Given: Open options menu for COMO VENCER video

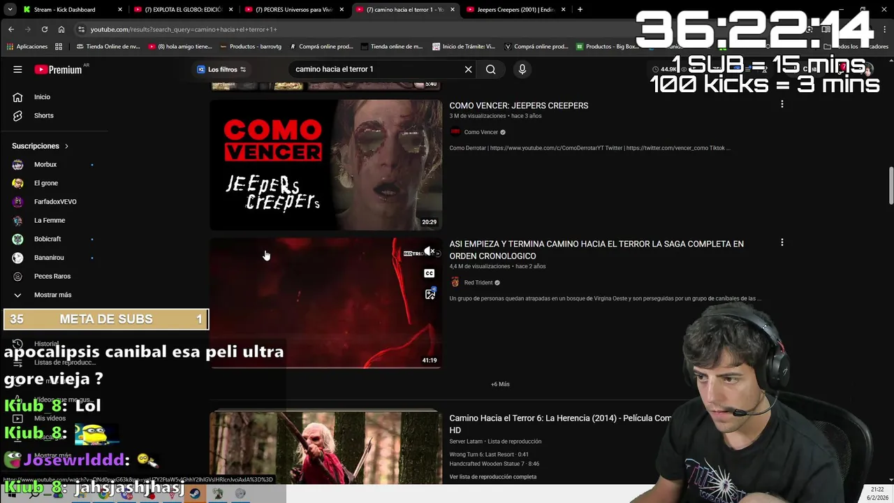Looking at the screenshot, I should click(782, 104).
